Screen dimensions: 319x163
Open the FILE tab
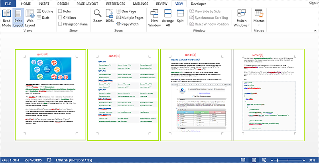8,4
